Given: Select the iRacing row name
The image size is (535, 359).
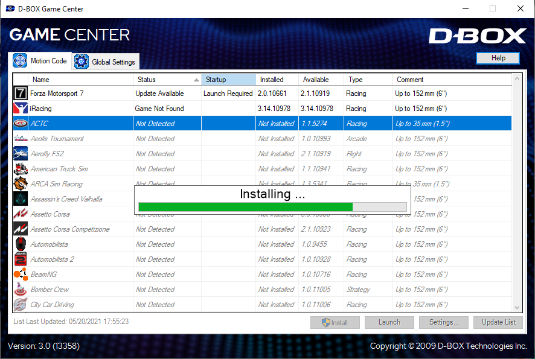Looking at the screenshot, I should [40, 109].
